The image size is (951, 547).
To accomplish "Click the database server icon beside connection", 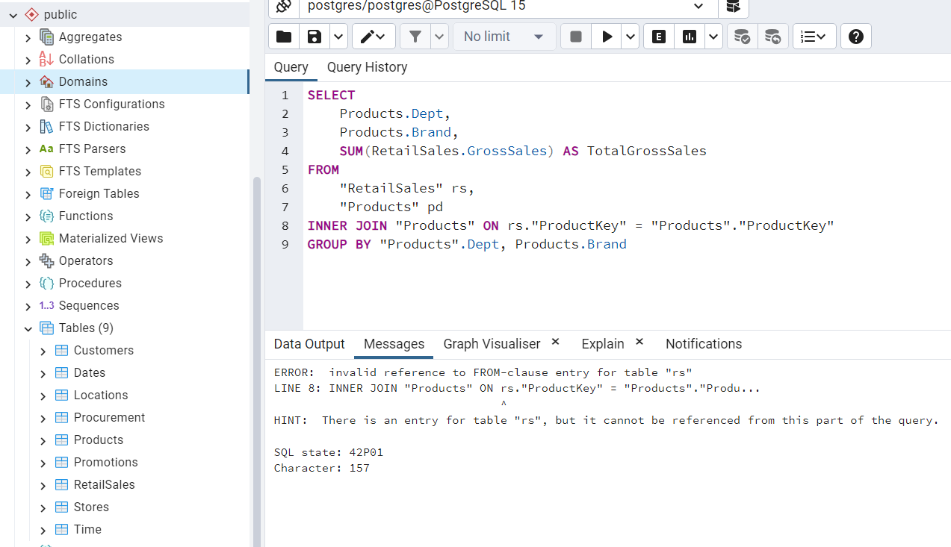I will click(x=734, y=6).
